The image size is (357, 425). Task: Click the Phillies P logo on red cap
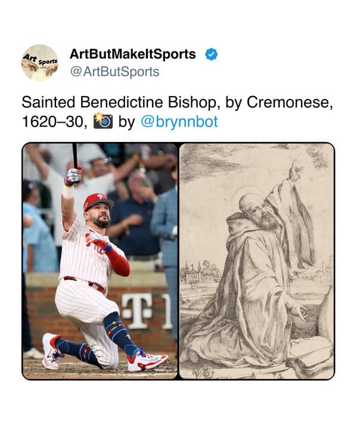pyautogui.click(x=100, y=196)
